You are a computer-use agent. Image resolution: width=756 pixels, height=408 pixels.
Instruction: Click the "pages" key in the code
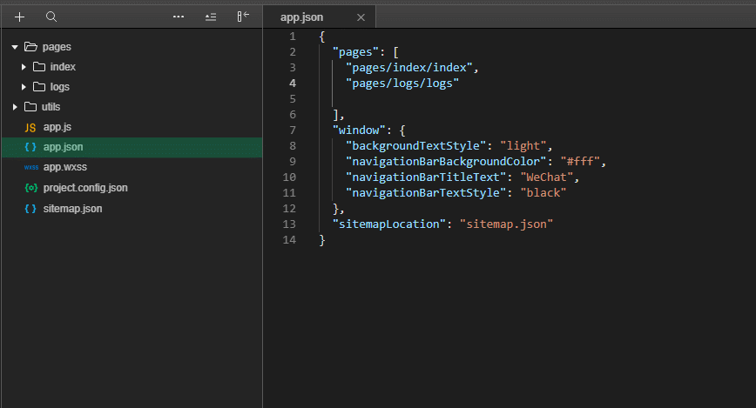click(x=356, y=52)
